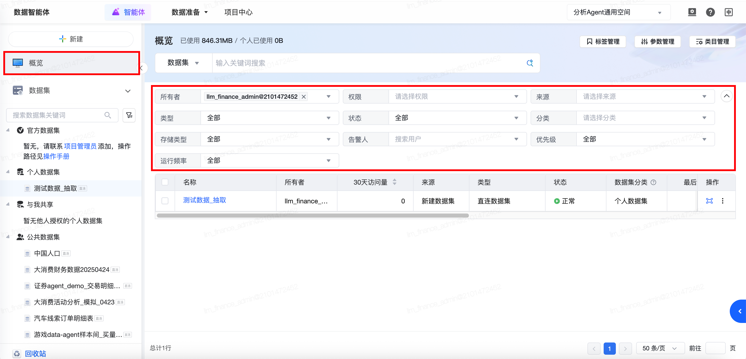Click 数据集分类 help info icon
The image size is (746, 359).
click(x=653, y=182)
